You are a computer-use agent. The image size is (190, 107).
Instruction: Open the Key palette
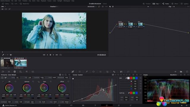pos(121,72)
